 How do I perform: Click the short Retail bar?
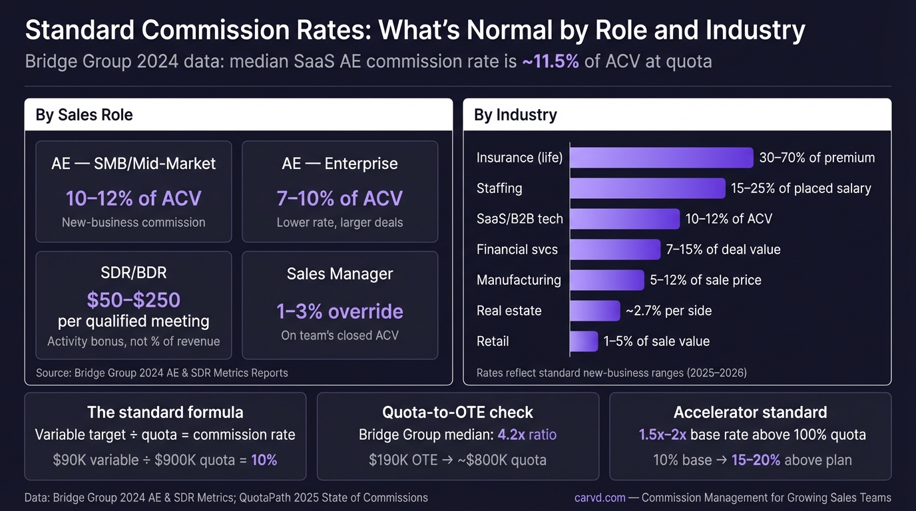(x=584, y=341)
